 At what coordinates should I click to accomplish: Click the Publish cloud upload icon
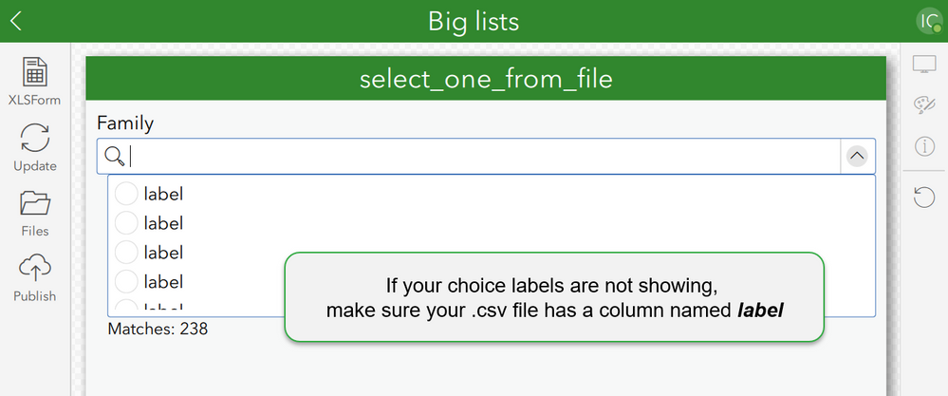(34, 269)
